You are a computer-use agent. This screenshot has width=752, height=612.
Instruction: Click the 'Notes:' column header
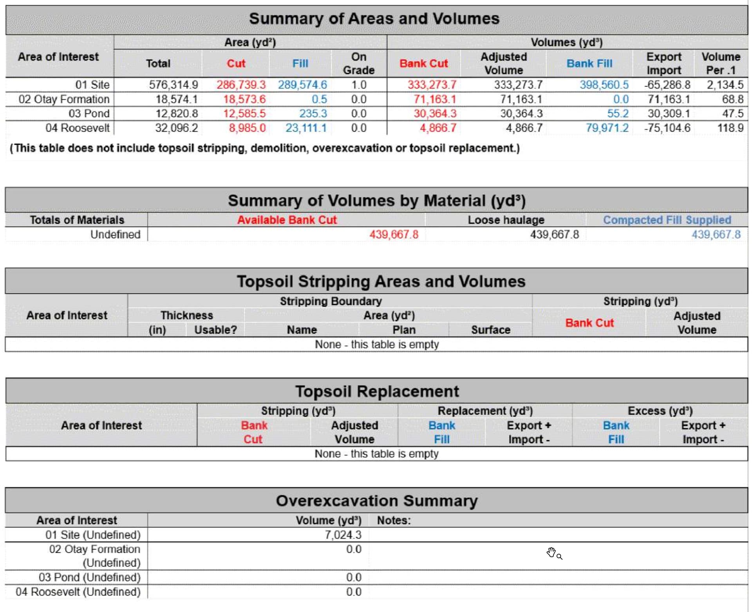pyautogui.click(x=394, y=520)
